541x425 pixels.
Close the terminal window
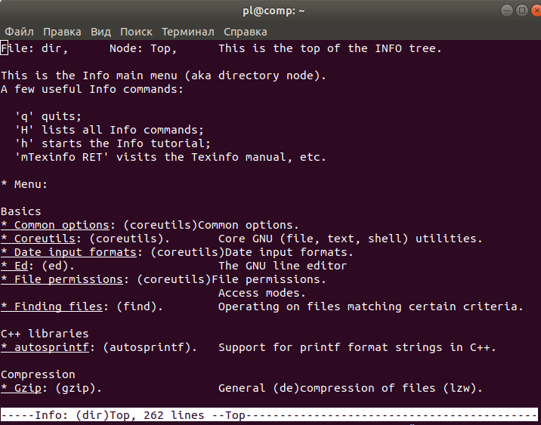click(527, 11)
